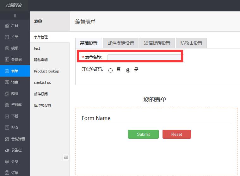
Task: Click the red Reset button
Action: 177,134
